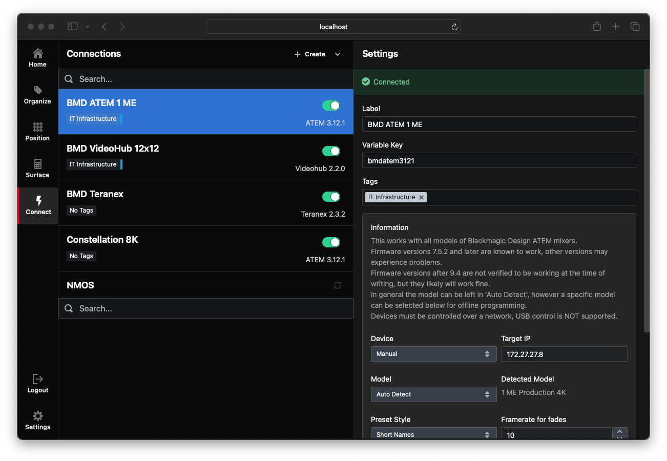Click the No Tags label on Teranex row
Screen dimensions: 667x461
point(81,211)
